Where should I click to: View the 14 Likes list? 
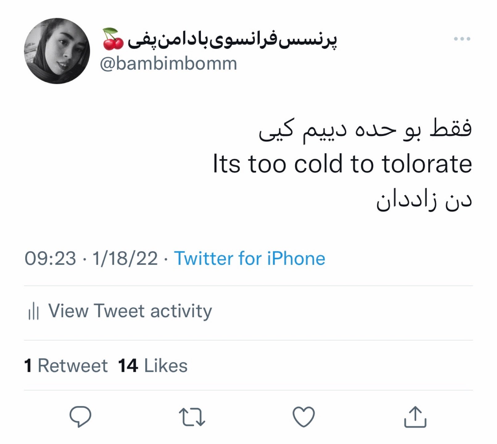(x=153, y=366)
